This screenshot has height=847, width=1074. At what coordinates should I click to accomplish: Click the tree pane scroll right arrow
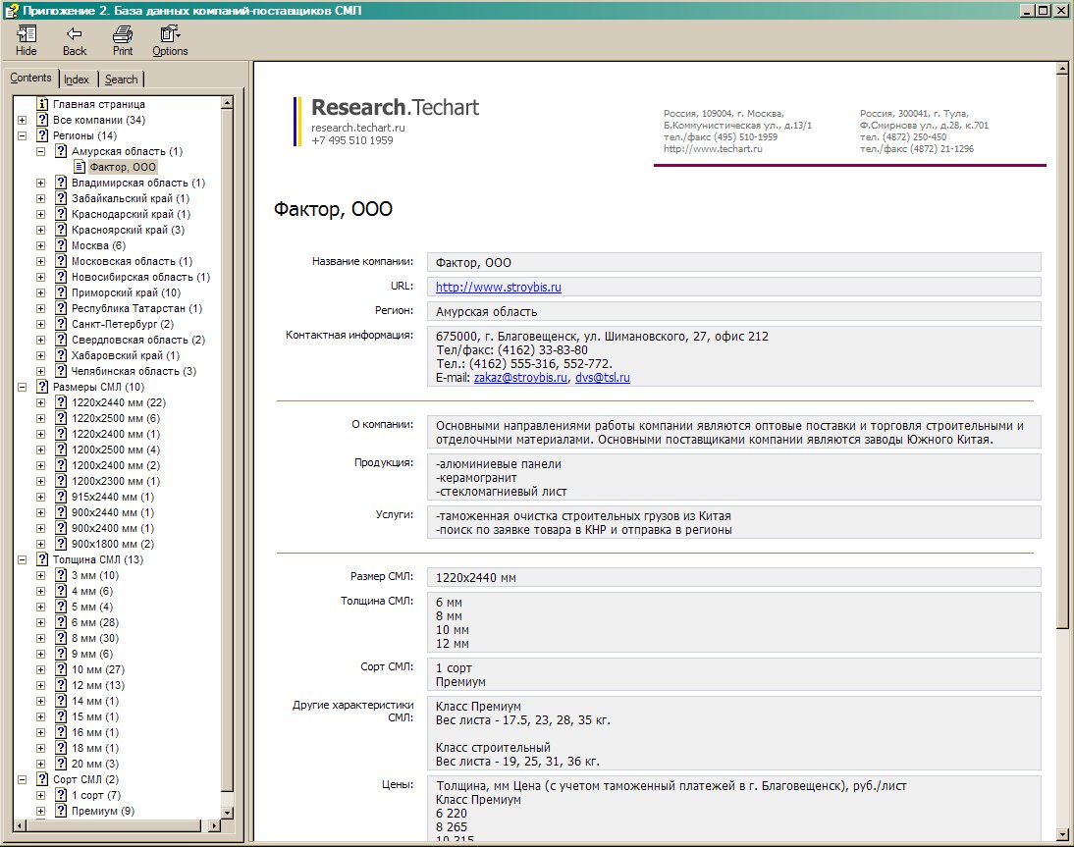click(214, 825)
